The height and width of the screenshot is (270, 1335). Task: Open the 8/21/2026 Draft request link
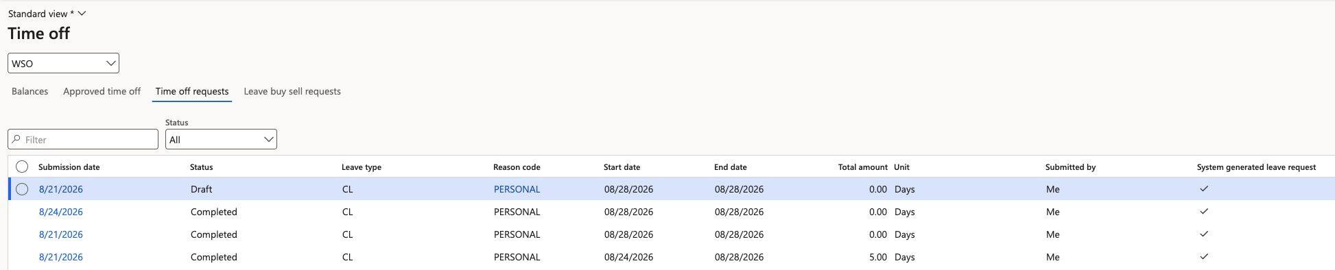click(x=61, y=189)
